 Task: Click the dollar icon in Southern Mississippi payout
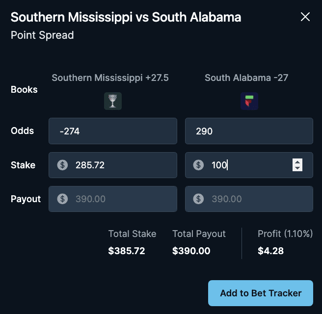[x=62, y=199]
